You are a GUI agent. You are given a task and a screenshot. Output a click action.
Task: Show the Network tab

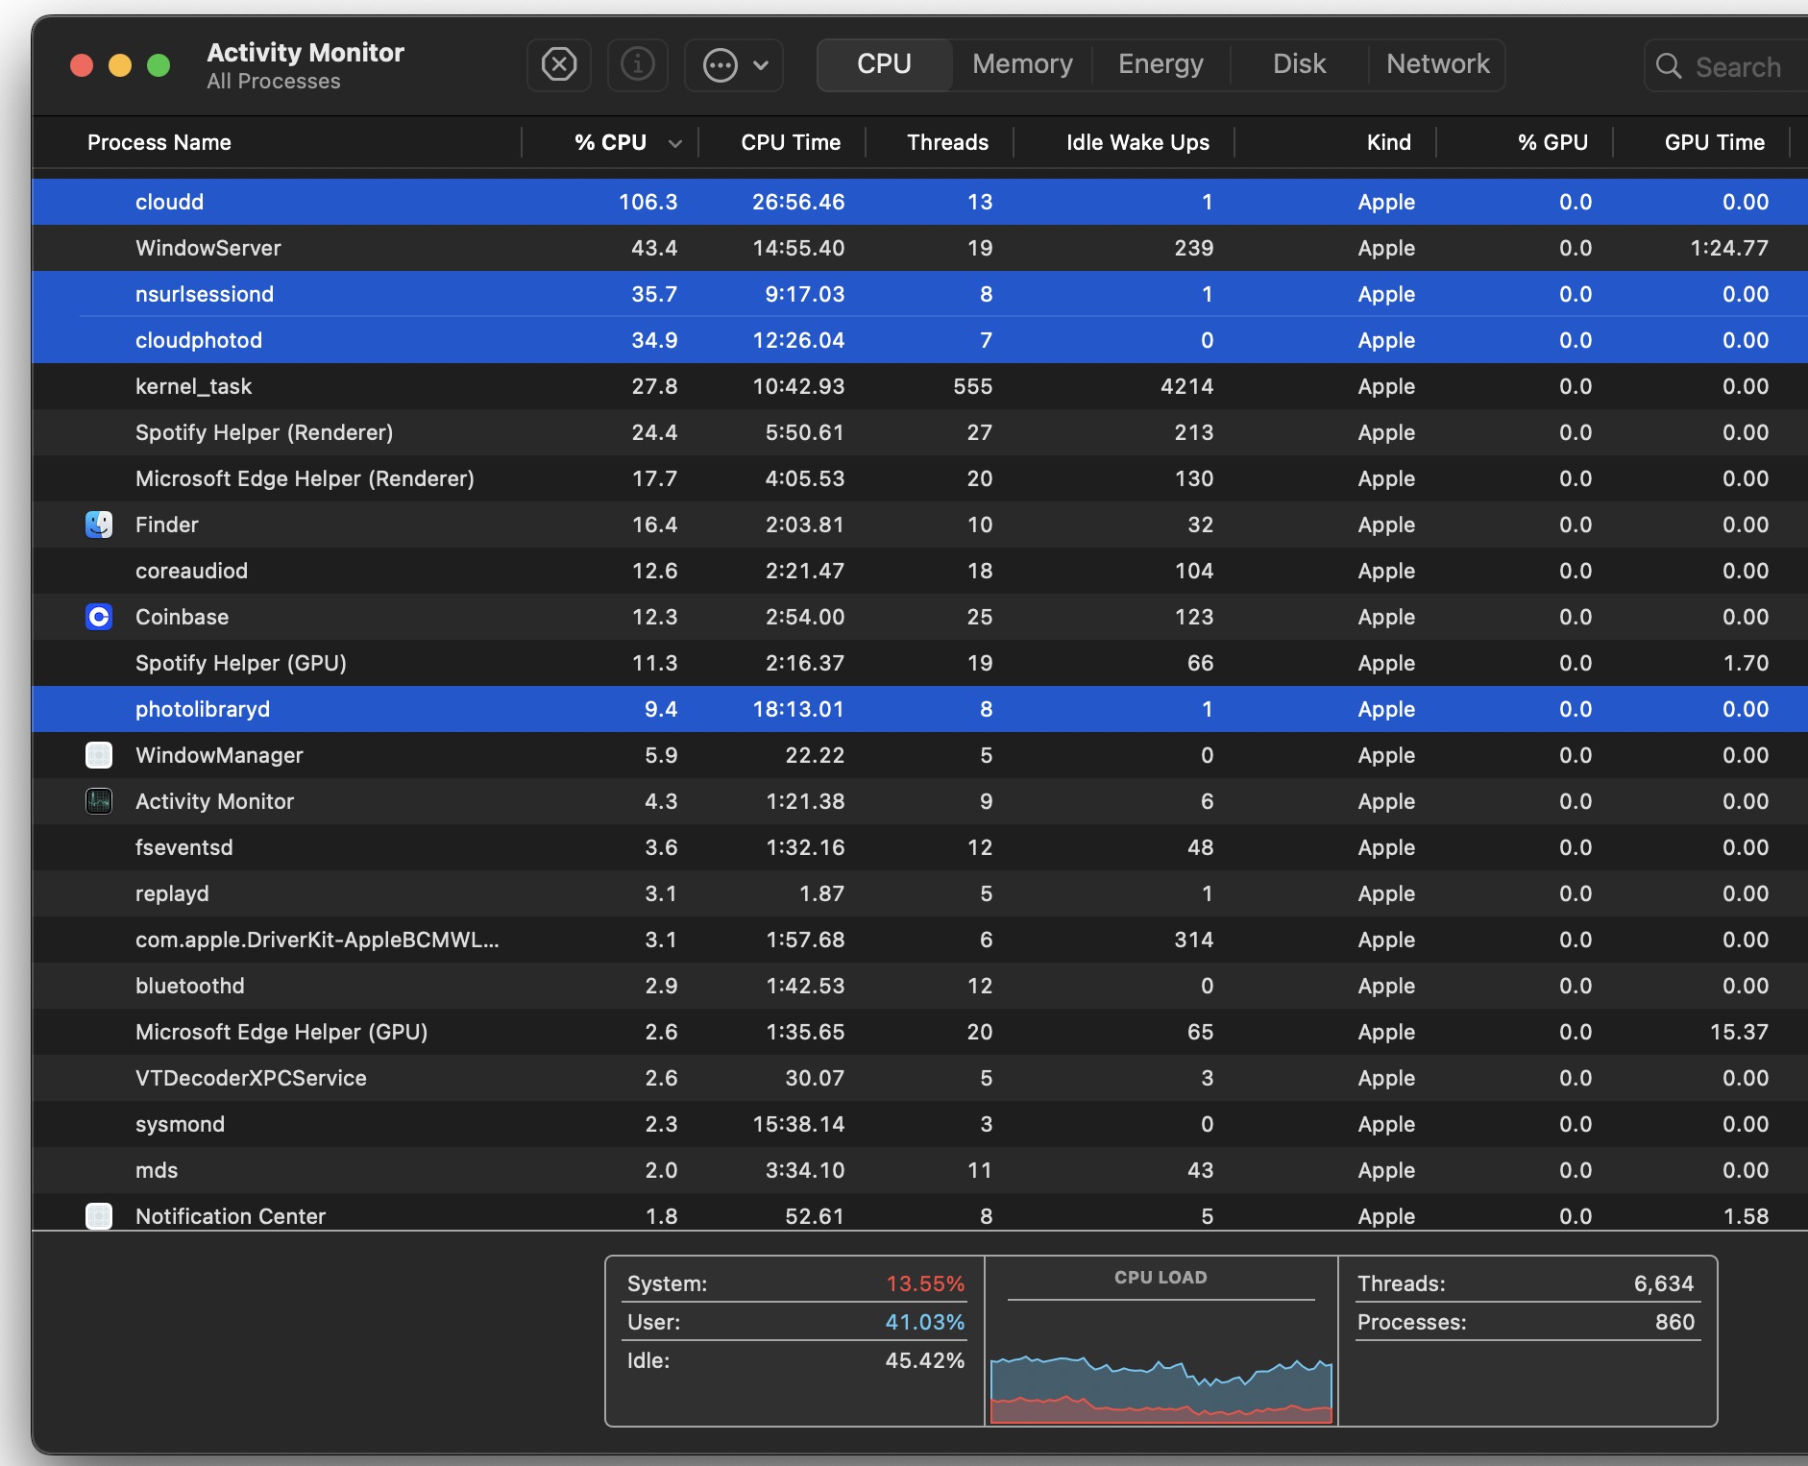[1437, 64]
